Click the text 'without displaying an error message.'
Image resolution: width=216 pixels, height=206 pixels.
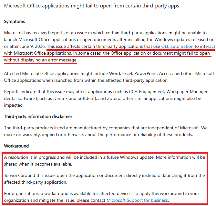41,60
